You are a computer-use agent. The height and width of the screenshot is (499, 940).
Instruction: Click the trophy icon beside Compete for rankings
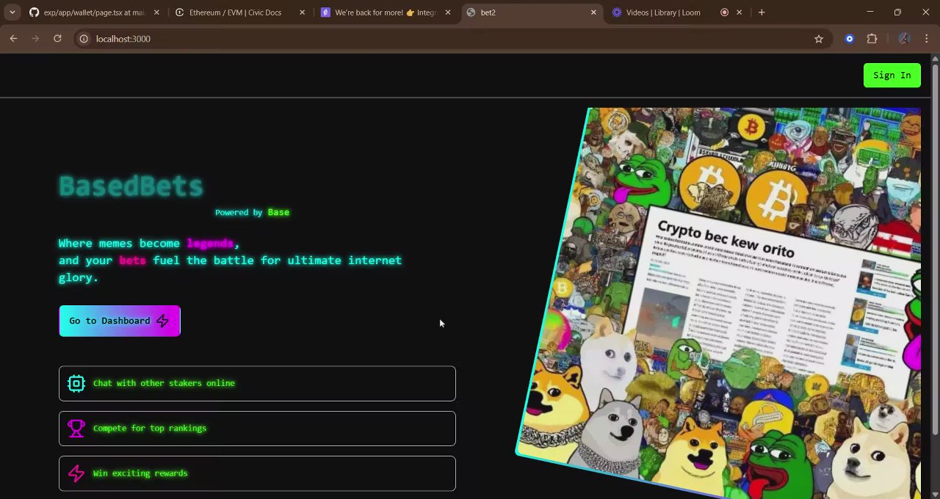click(x=76, y=429)
